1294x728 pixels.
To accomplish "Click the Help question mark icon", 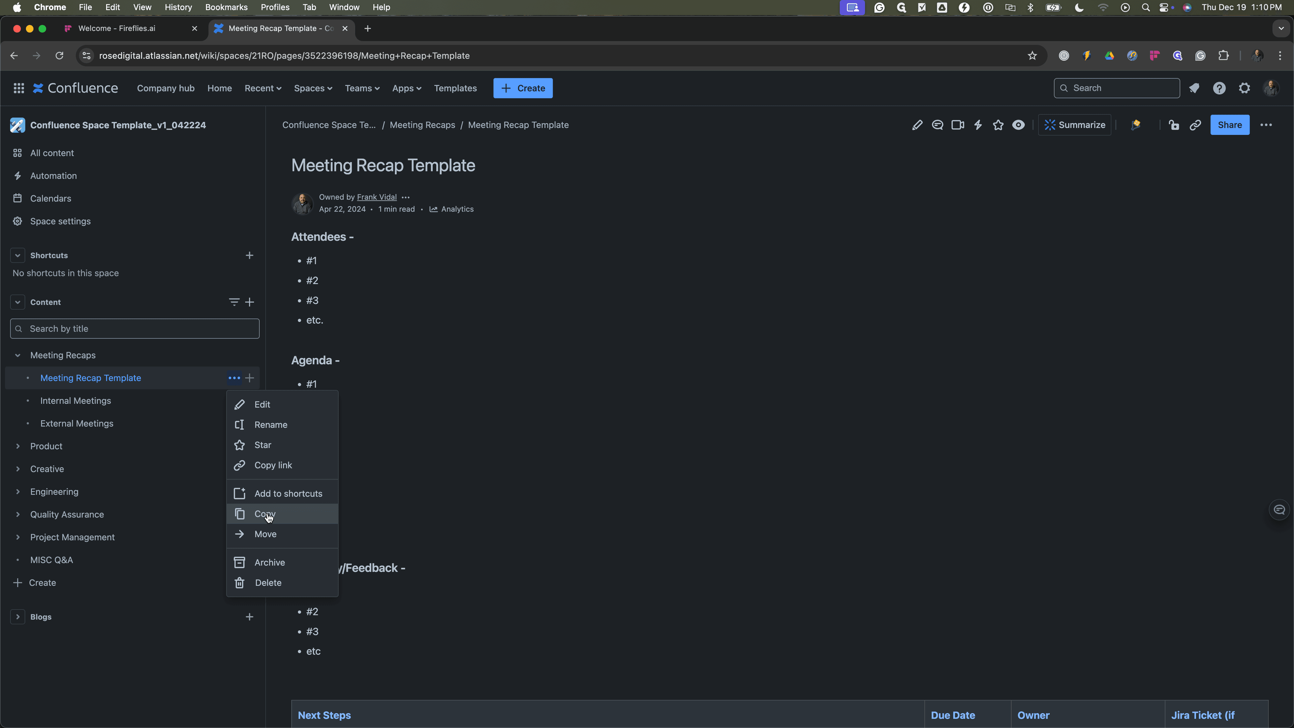I will (1219, 88).
